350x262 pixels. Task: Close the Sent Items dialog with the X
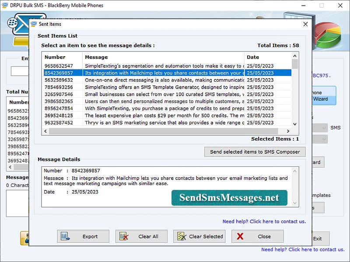pos(305,24)
